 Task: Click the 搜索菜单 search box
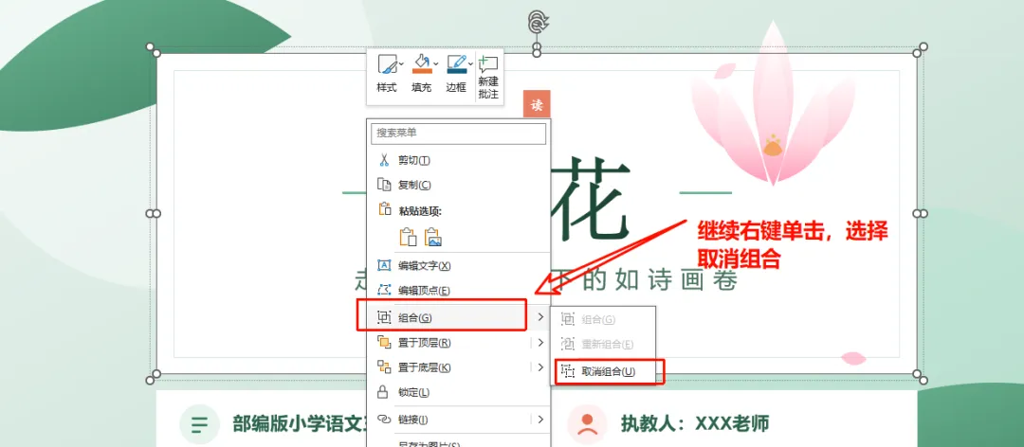[459, 134]
